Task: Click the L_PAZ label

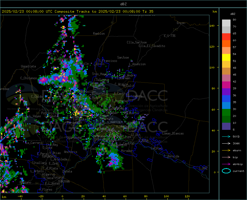Action: coord(203,168)
